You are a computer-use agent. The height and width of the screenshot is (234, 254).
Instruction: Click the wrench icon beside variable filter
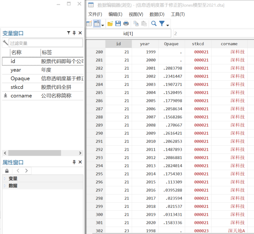click(5, 43)
